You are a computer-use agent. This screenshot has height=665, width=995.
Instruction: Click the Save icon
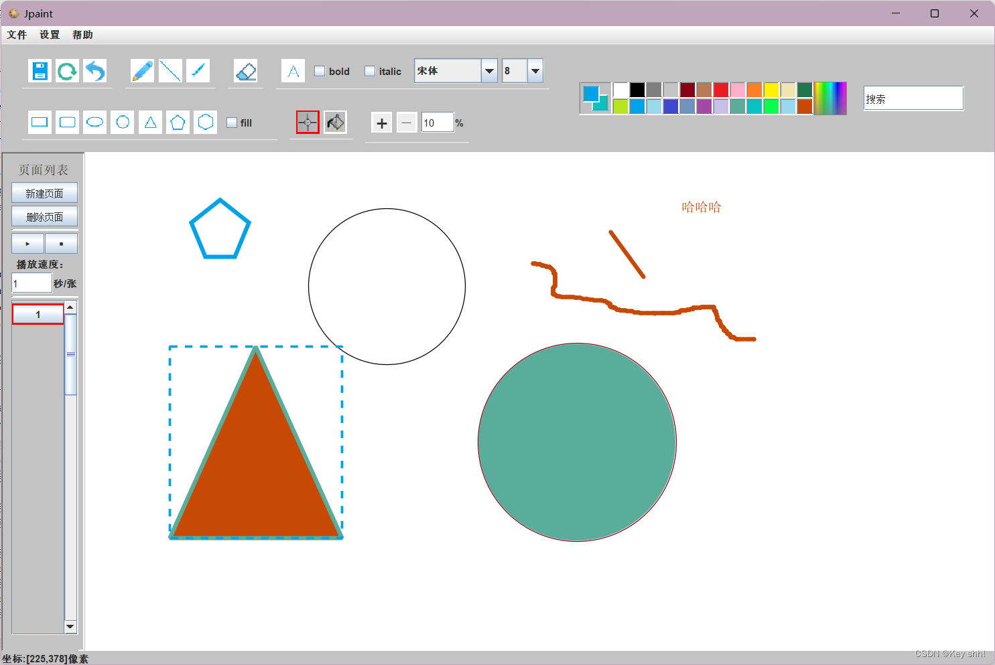(39, 70)
